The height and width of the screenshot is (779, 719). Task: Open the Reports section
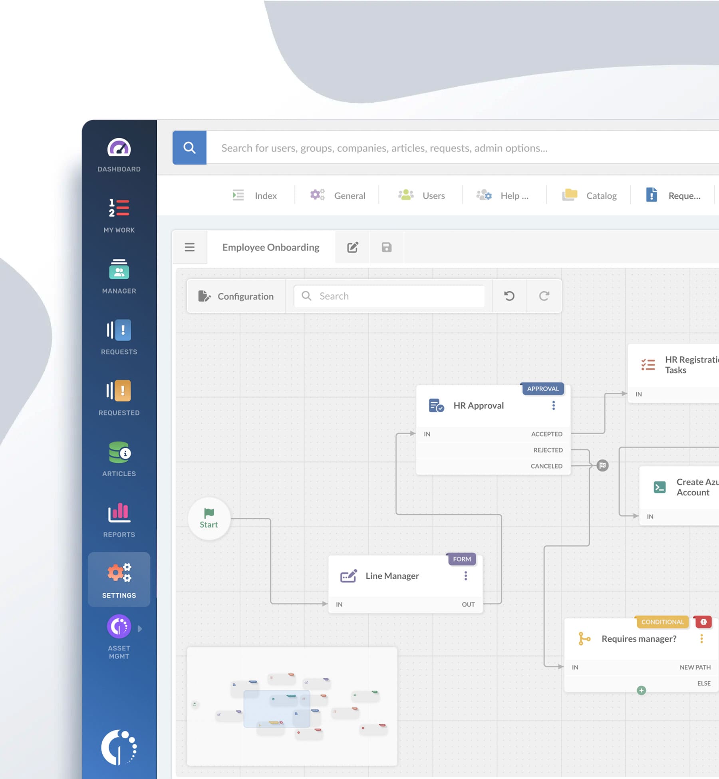pyautogui.click(x=119, y=520)
